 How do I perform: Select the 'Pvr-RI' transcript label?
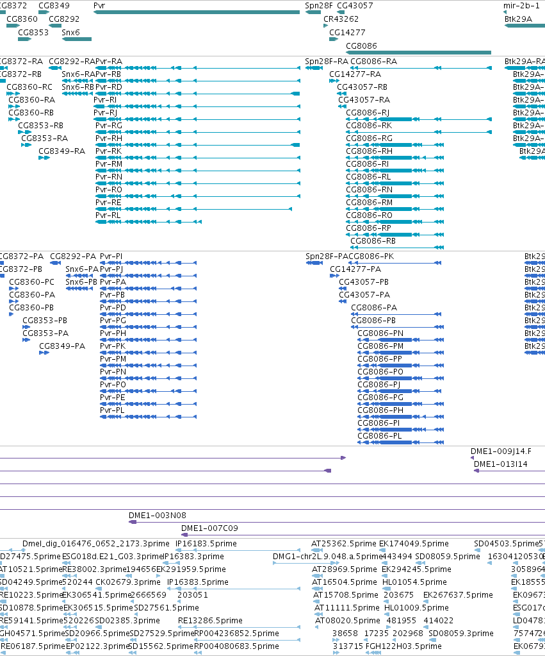[105, 99]
